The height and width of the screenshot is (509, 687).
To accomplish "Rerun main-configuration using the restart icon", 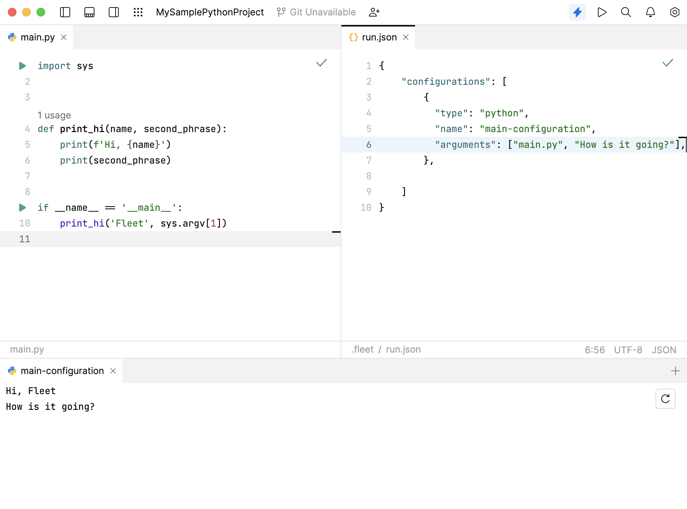I will point(665,398).
